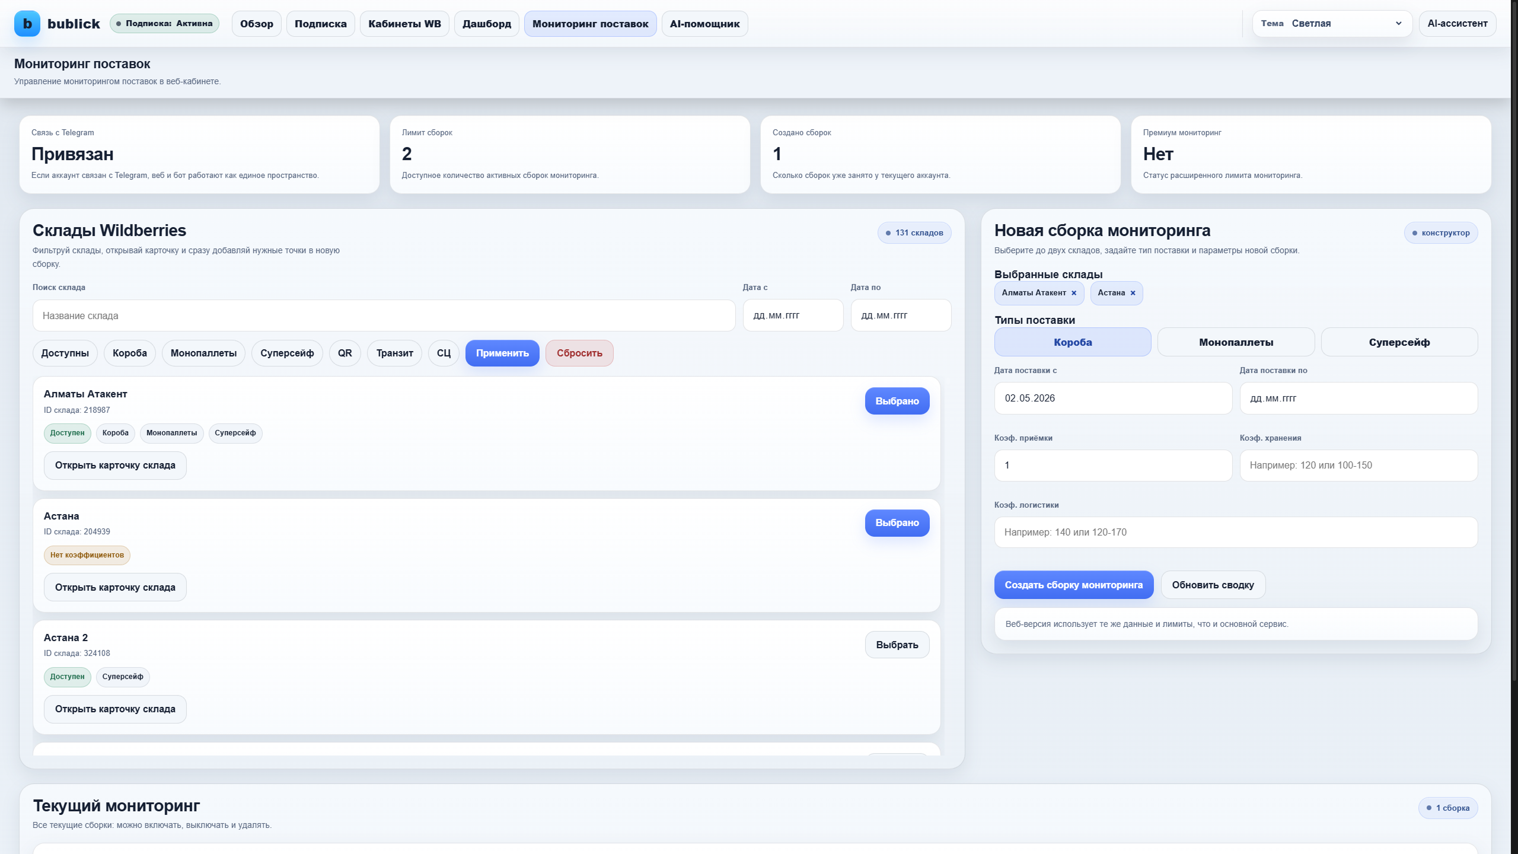1518x854 pixels.
Task: Select Монопаллеты supply type in constructor
Action: click(1236, 342)
